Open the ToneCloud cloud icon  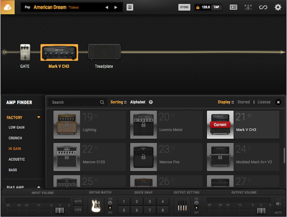pos(8,7)
